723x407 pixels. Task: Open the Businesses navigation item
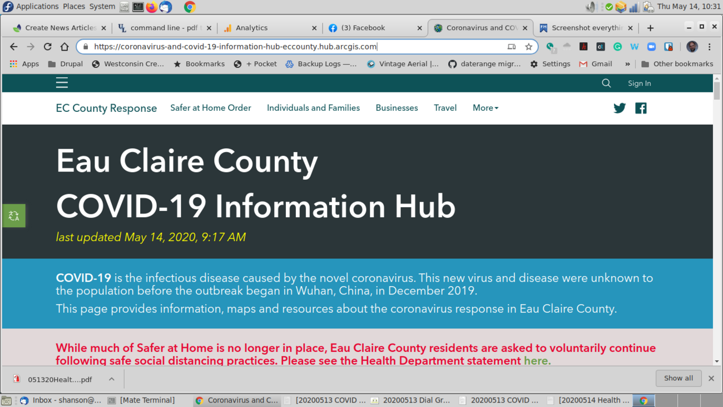(x=397, y=108)
